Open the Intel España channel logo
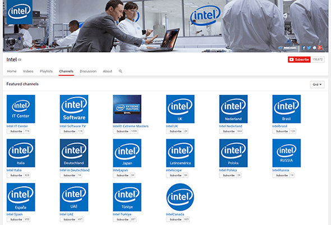Screen dimensions: 331x225 21,197
